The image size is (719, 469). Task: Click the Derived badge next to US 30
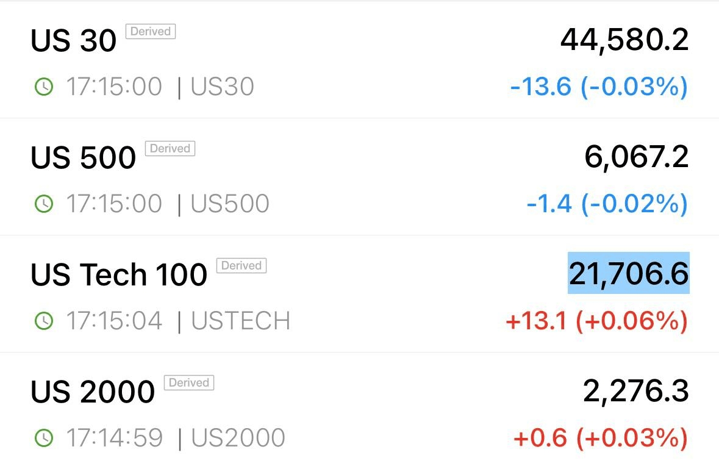pyautogui.click(x=151, y=31)
